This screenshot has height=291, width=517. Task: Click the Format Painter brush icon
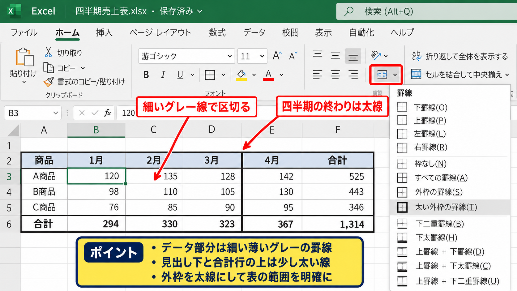point(49,82)
